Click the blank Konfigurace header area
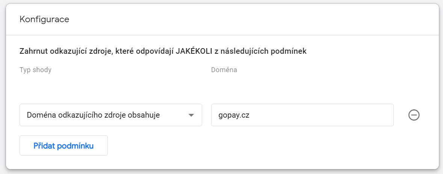The height and width of the screenshot is (174, 443). click(x=244, y=19)
